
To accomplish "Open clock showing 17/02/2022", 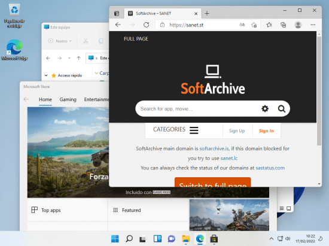I will pyautogui.click(x=305, y=239).
